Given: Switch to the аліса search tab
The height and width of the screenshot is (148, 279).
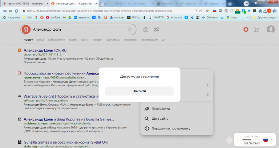Looking at the screenshot, I should [x=40, y=40].
